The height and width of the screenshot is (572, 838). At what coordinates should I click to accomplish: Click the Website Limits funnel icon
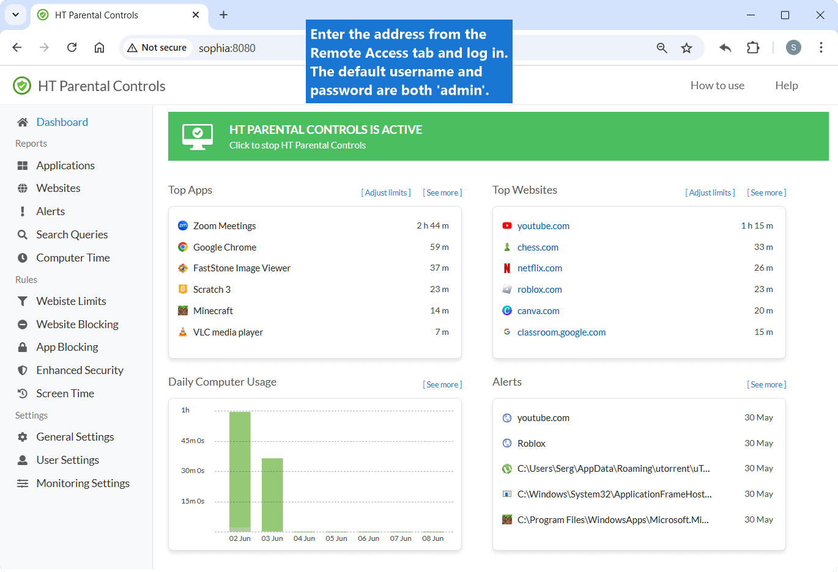[x=23, y=301]
